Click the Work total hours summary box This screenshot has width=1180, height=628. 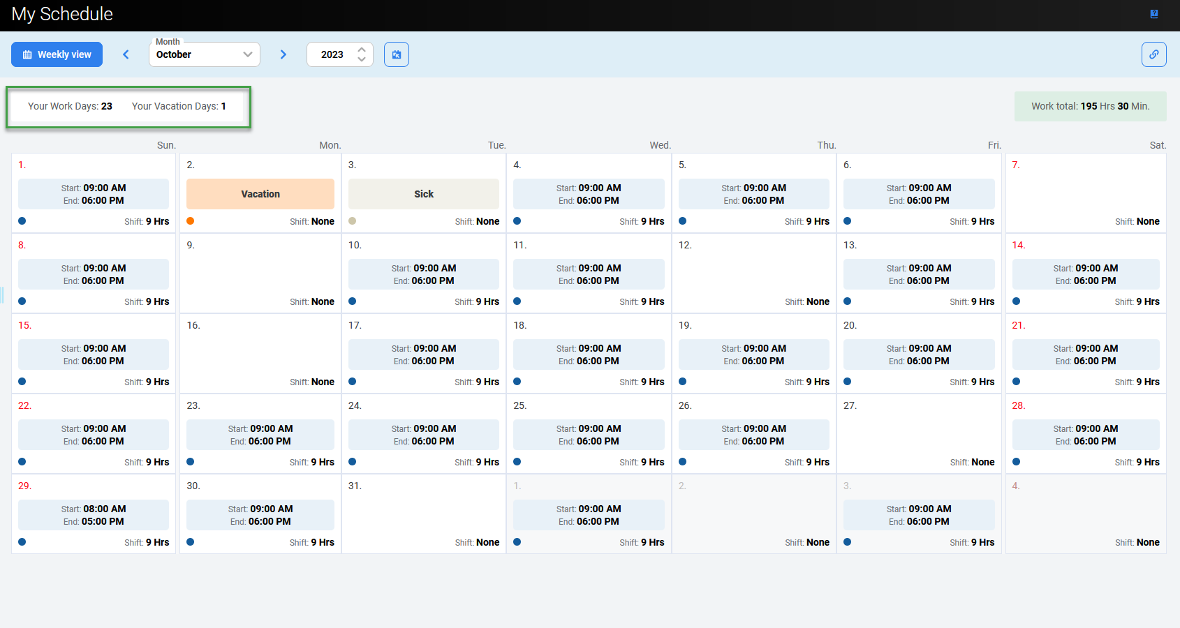(1090, 106)
